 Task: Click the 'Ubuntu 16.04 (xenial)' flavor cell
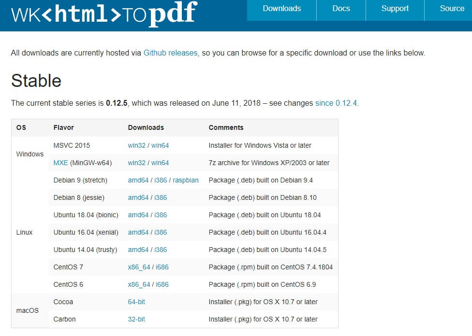[86, 233]
